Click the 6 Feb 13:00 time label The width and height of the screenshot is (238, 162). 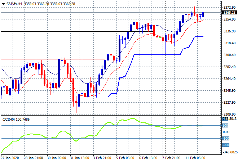pyautogui.click(x=148, y=158)
